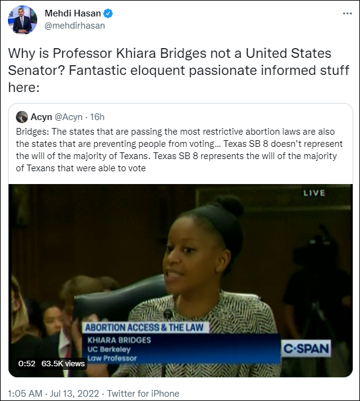
Task: Open the quoted tweet text about Bridges
Action: 179,150
